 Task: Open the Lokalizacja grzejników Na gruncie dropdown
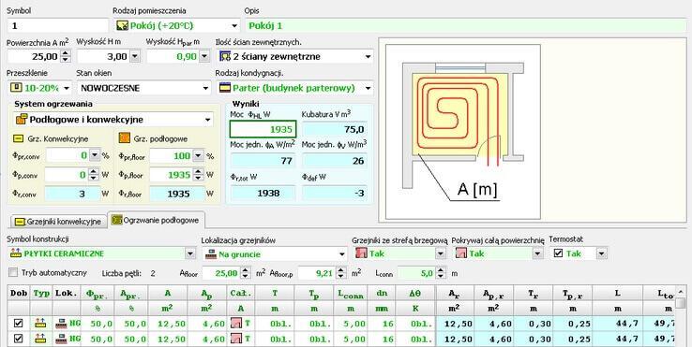pyautogui.click(x=342, y=253)
